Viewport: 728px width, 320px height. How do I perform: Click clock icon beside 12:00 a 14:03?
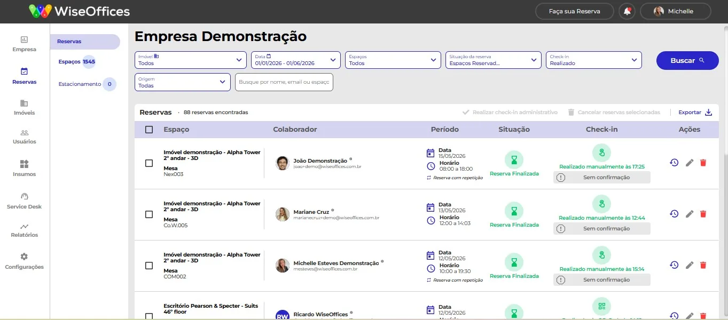click(x=430, y=220)
